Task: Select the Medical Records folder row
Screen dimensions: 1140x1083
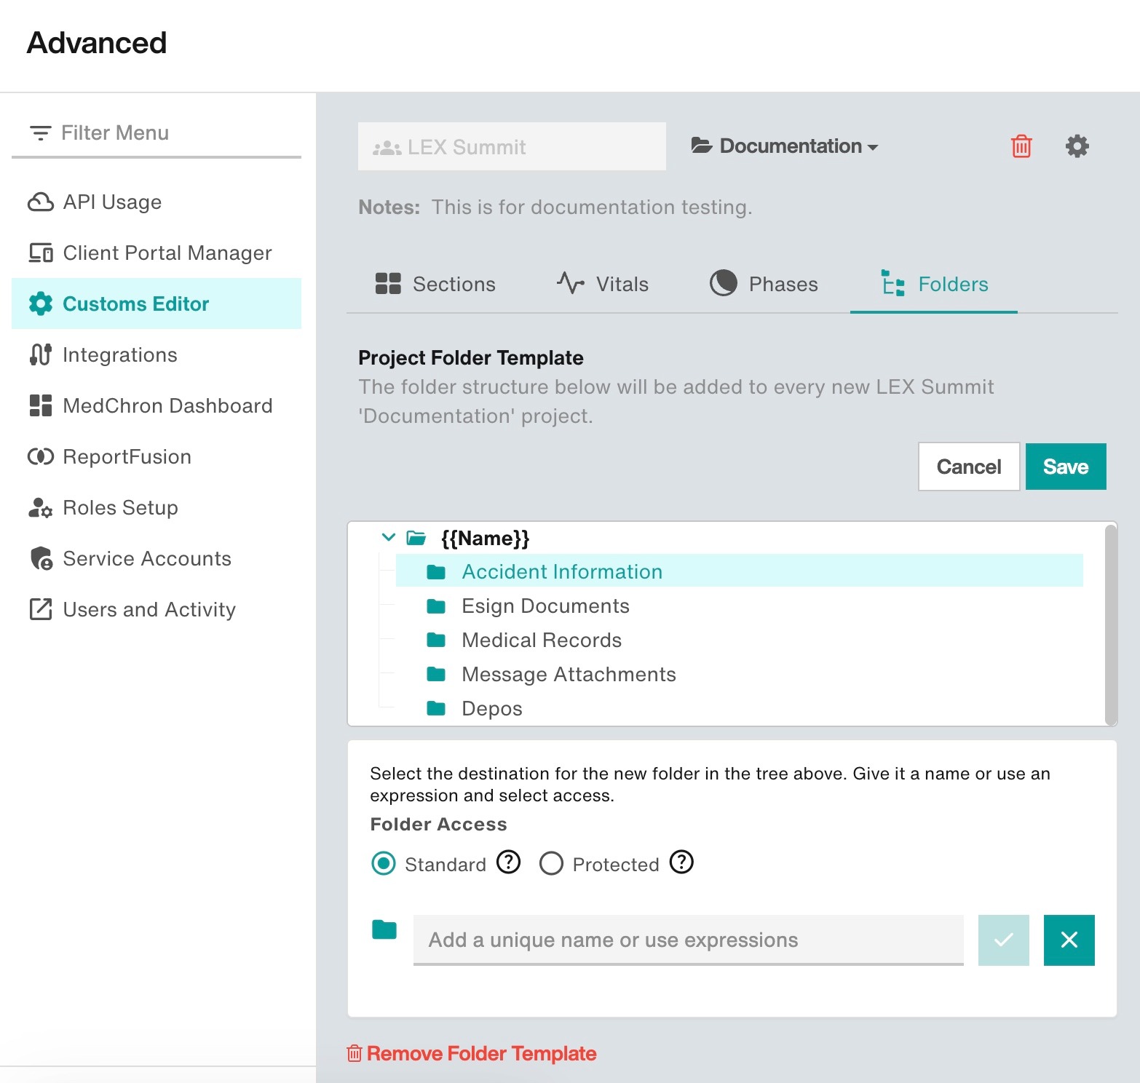Action: (x=740, y=640)
